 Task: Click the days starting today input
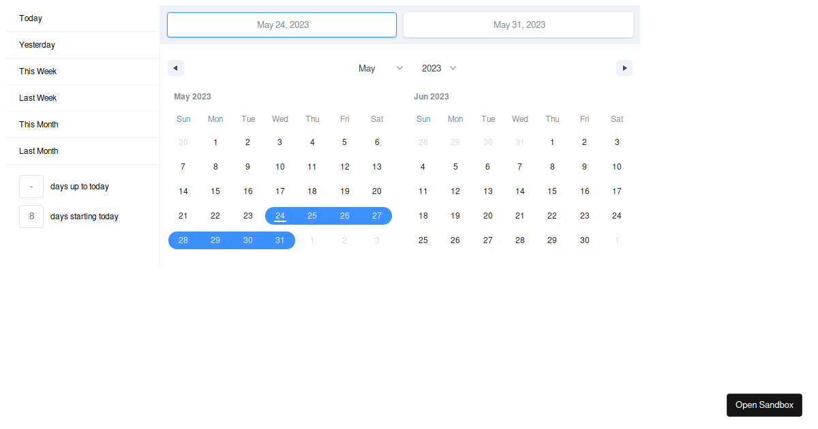(31, 217)
